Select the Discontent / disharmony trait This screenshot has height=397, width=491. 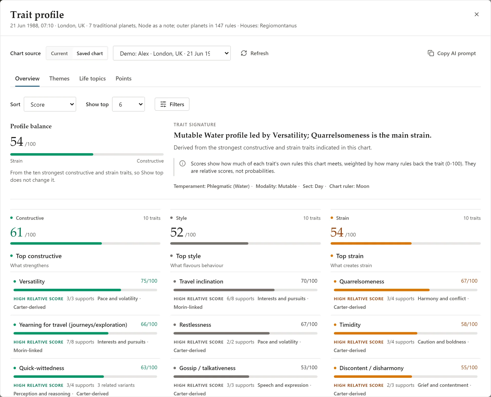click(x=406, y=378)
